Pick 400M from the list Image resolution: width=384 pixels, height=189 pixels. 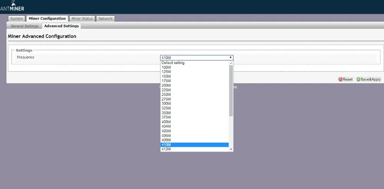(195, 122)
